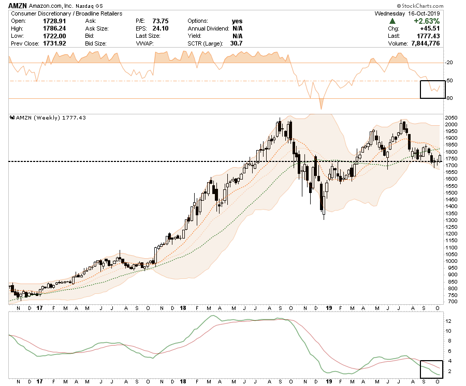This screenshot has height=386, width=466.
Task: Click the Chg value +45.51
Action: [x=430, y=28]
